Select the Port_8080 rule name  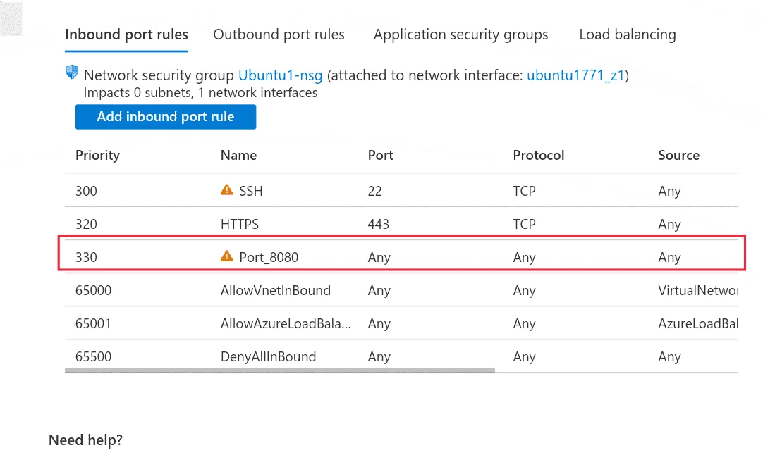coord(269,257)
